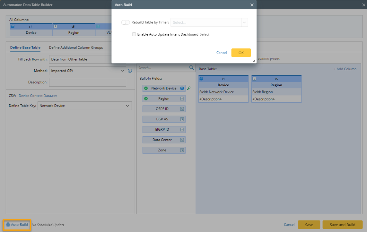Viewport: 367px width, 232px height.
Task: Enable Auto Update Intent Dashboard checkbox
Action: tap(134, 34)
